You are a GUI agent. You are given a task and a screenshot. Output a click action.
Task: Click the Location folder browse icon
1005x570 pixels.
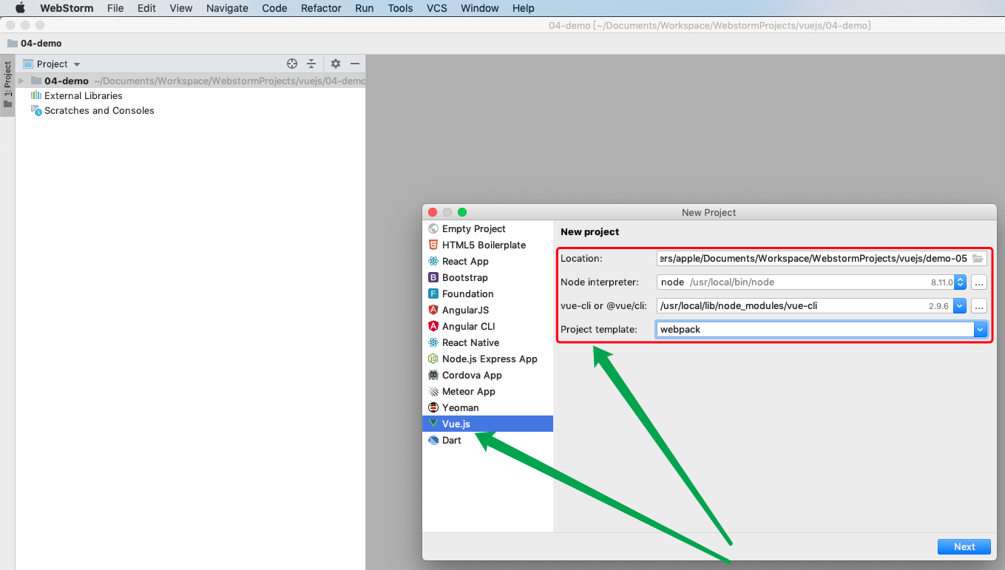[x=978, y=258]
